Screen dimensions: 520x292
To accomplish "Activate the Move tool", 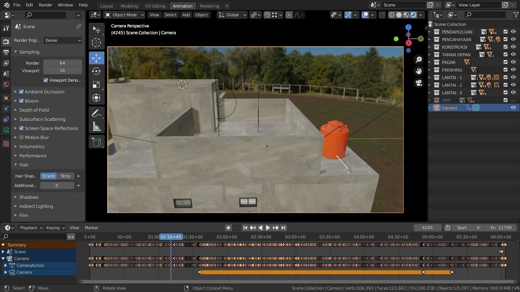I will pos(96,58).
